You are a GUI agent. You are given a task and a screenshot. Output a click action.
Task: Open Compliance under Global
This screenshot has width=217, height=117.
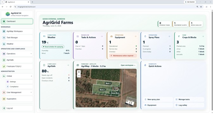pyautogui.click(x=19, y=87)
